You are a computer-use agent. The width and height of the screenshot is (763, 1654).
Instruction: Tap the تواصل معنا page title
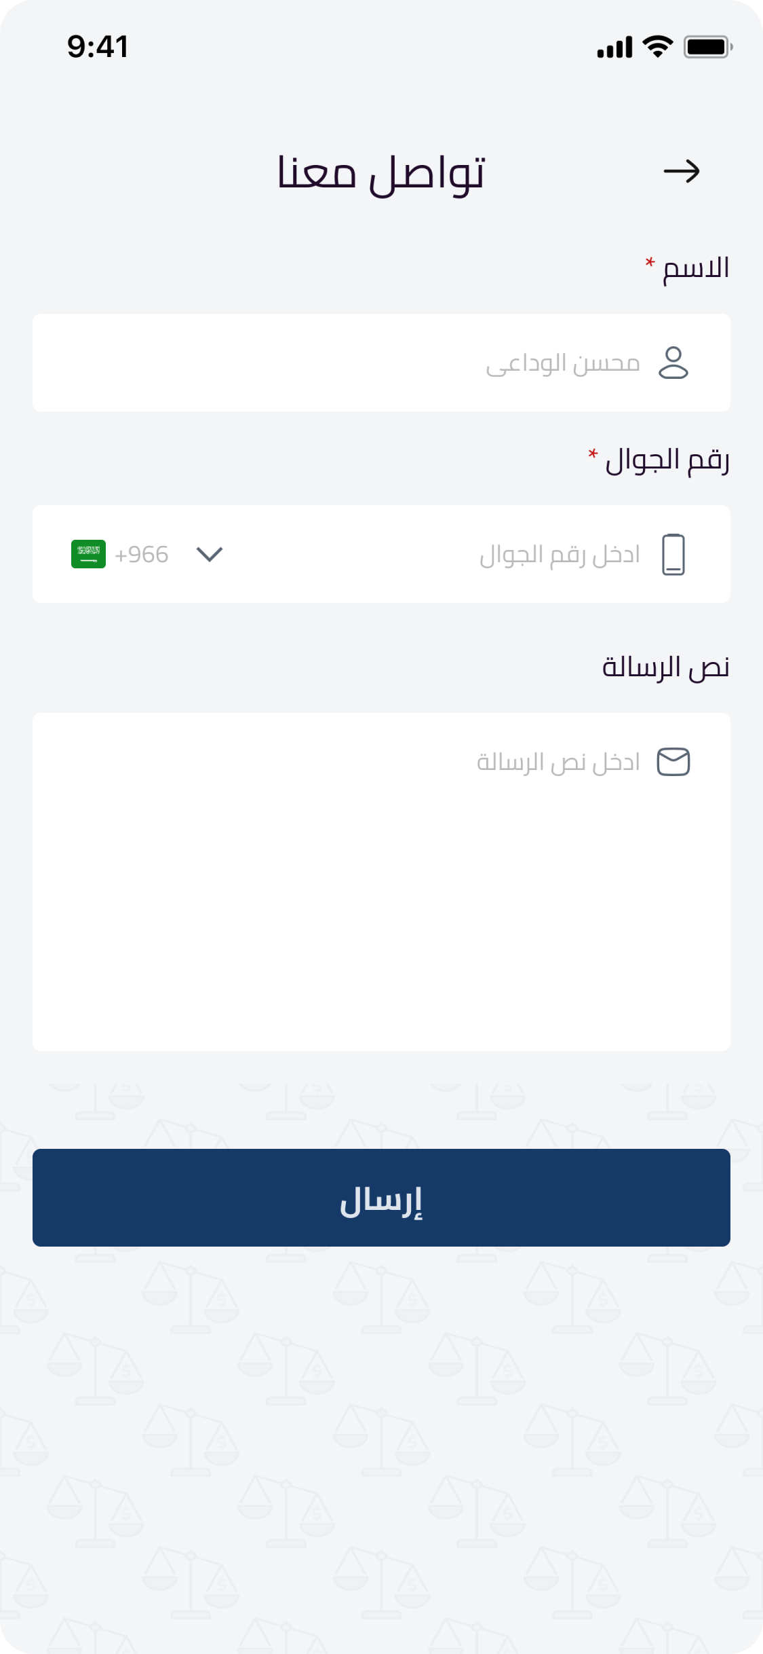pyautogui.click(x=381, y=172)
